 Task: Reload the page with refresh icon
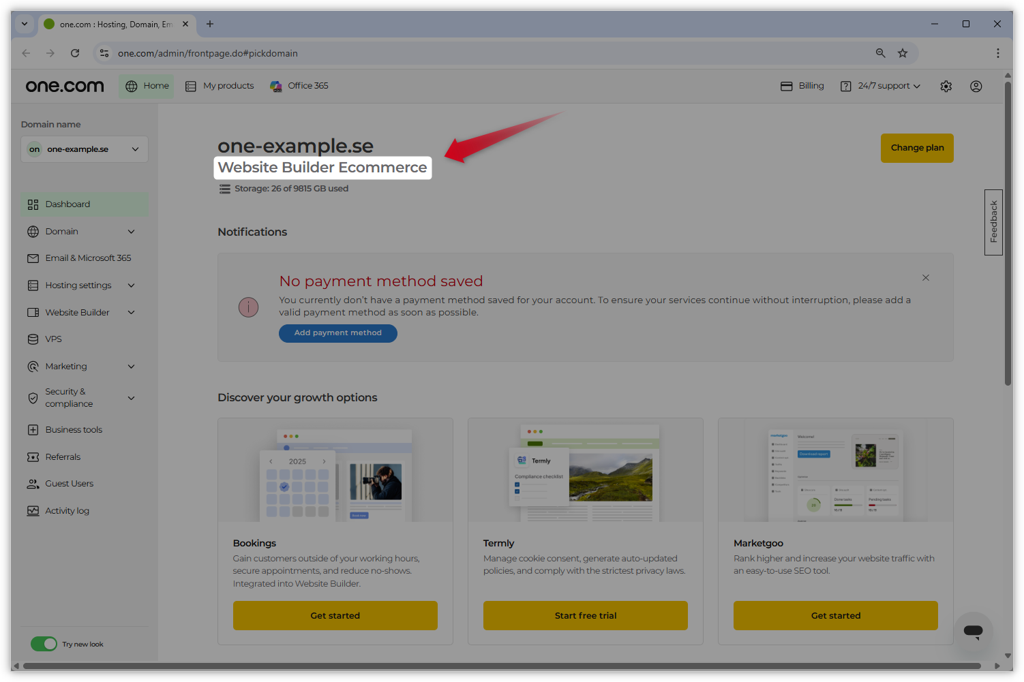(75, 53)
